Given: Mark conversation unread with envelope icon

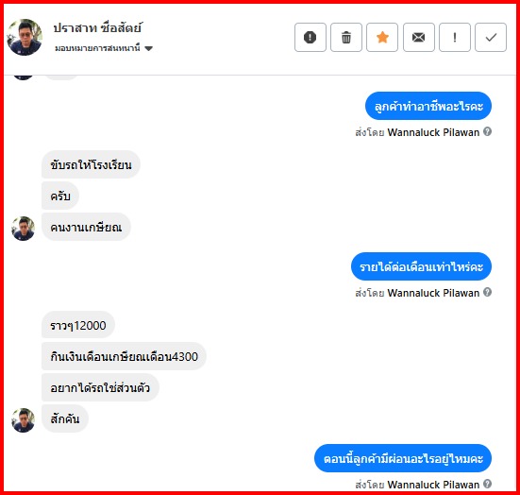Looking at the screenshot, I should 418,37.
